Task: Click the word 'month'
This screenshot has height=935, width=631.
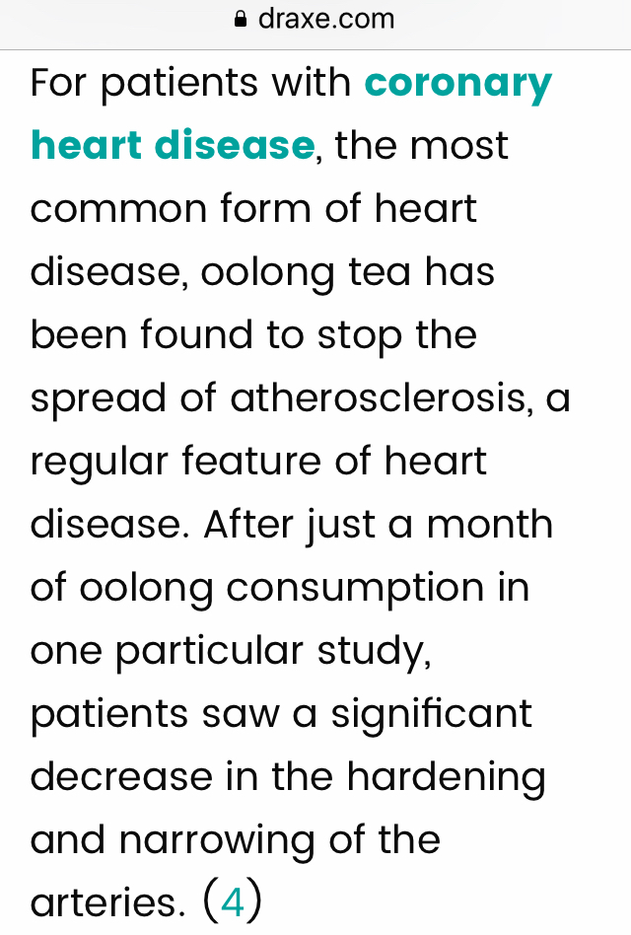Action: [490, 524]
